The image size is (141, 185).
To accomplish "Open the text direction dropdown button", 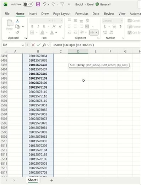I will point(94,32).
